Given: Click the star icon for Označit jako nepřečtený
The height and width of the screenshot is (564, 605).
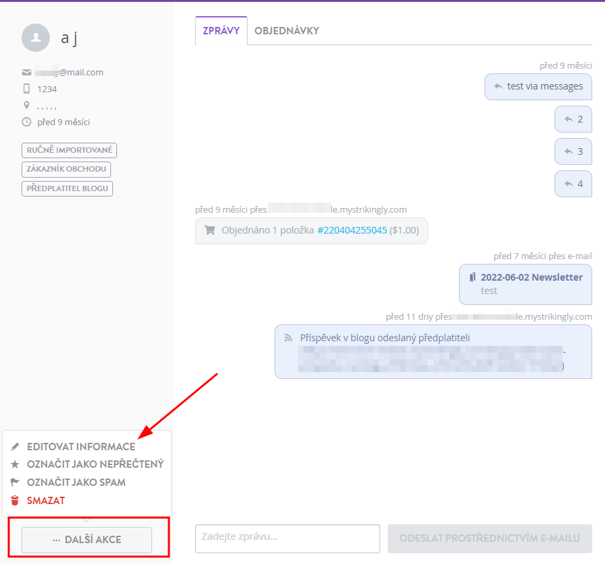Looking at the screenshot, I should [x=15, y=464].
